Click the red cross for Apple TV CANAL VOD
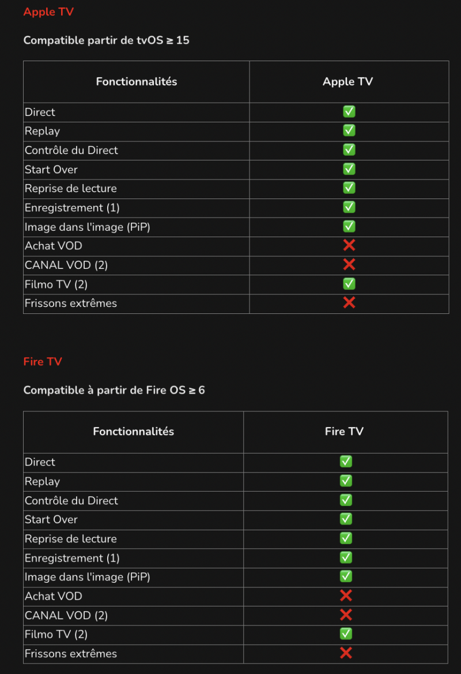Screen dimensions: 461x674 click(x=349, y=265)
